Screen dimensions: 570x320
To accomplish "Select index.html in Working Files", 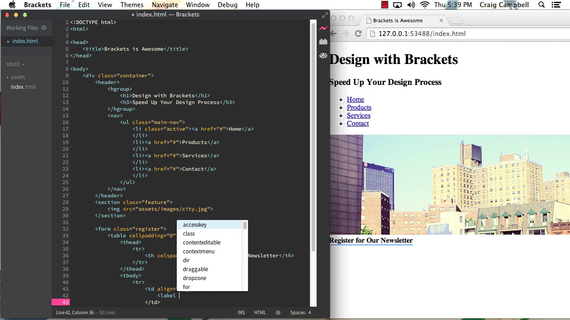I will [25, 41].
